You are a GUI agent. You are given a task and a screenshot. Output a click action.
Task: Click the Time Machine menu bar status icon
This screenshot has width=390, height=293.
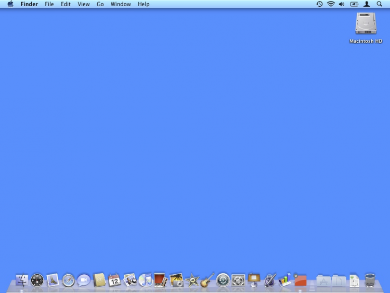click(319, 4)
